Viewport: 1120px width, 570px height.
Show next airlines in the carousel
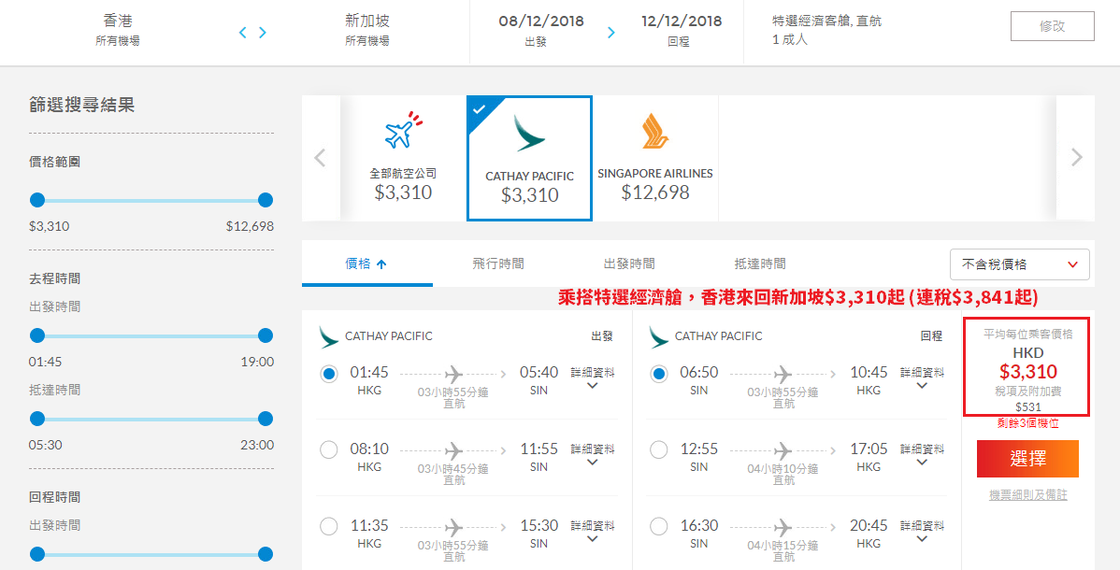(1076, 157)
